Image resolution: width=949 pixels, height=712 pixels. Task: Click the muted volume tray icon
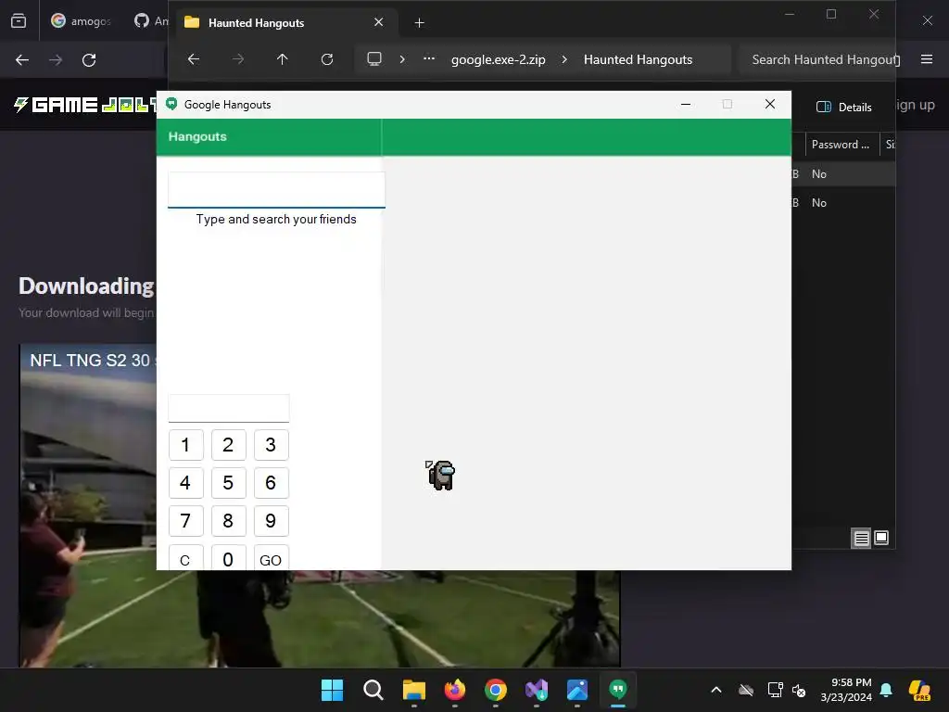(x=799, y=690)
